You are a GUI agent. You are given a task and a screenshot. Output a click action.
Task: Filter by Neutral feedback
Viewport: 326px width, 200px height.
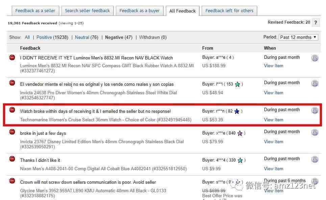point(82,37)
